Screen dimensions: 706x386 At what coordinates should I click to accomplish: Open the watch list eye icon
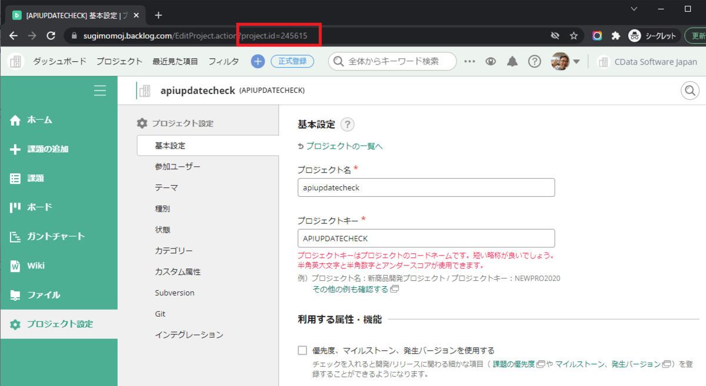(x=491, y=61)
